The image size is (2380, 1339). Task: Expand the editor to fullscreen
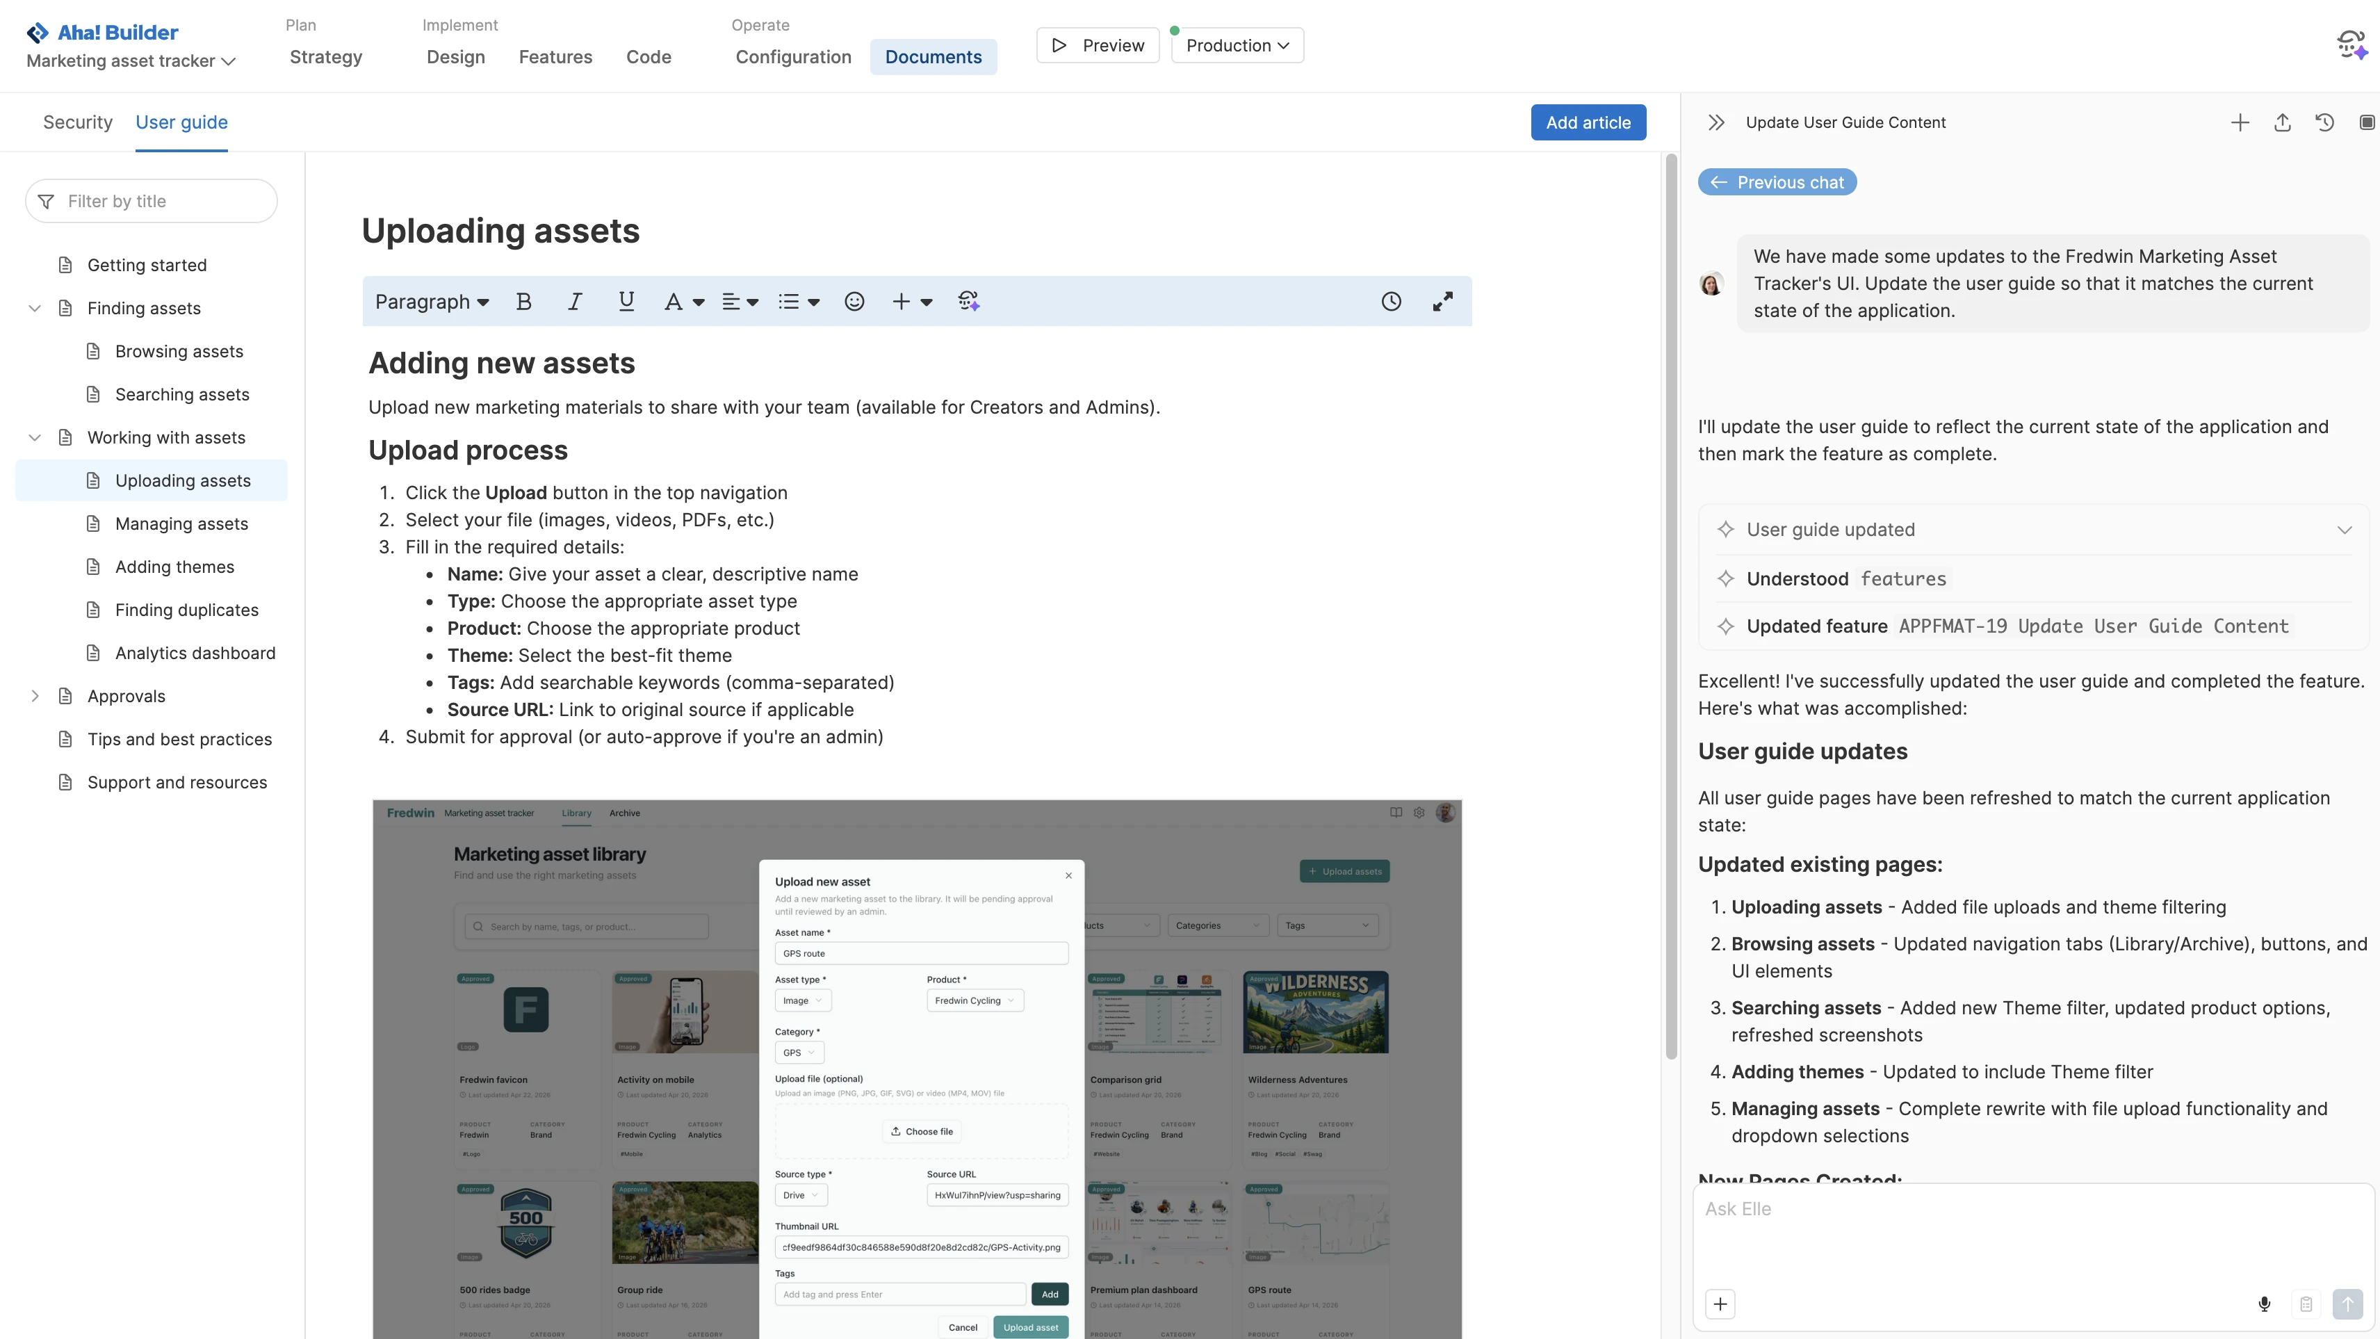coord(1442,301)
